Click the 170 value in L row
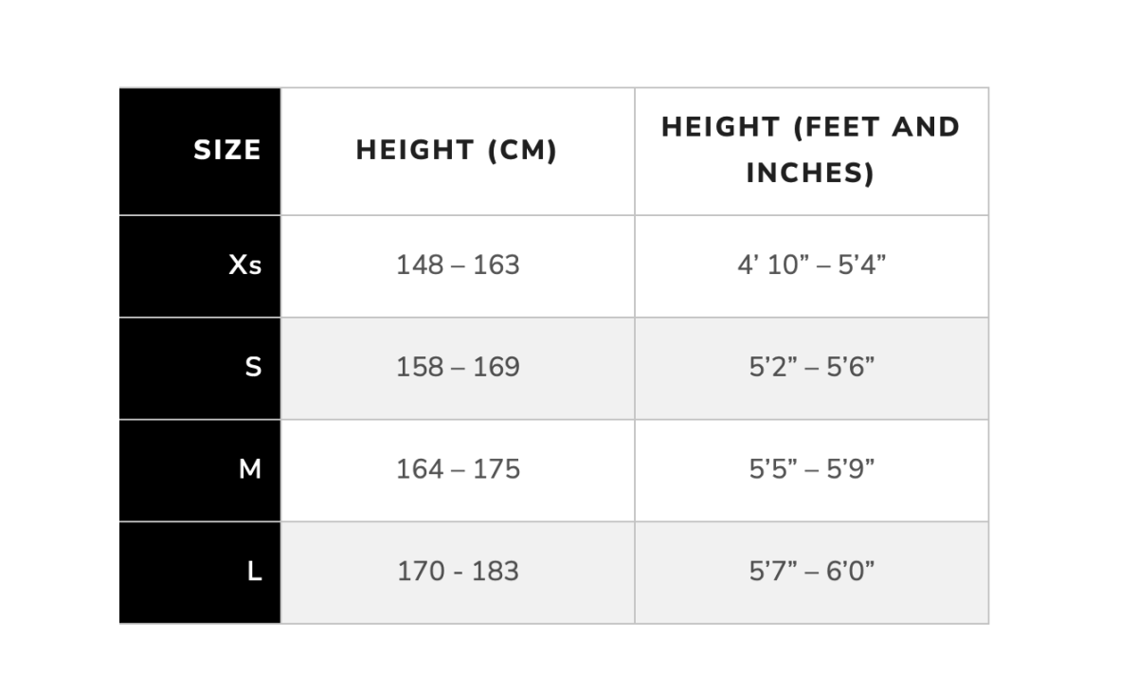Viewport: 1137px width, 691px height. tap(422, 572)
